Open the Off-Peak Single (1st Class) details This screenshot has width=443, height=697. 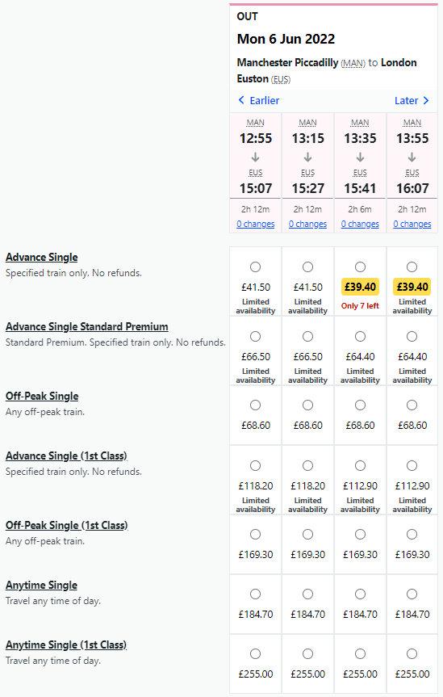[x=67, y=526]
